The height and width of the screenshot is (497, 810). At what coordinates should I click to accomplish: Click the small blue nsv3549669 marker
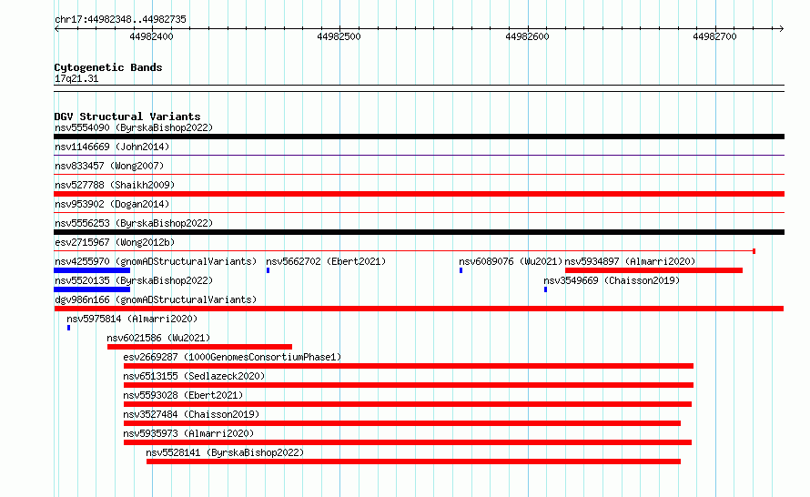click(545, 289)
